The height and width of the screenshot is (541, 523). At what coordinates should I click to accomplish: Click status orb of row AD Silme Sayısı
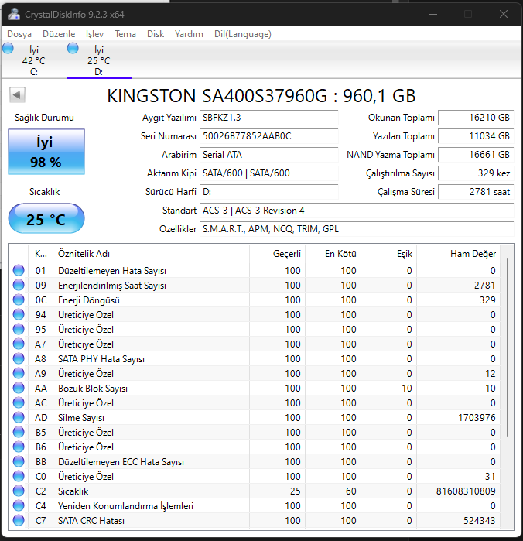tap(19, 417)
